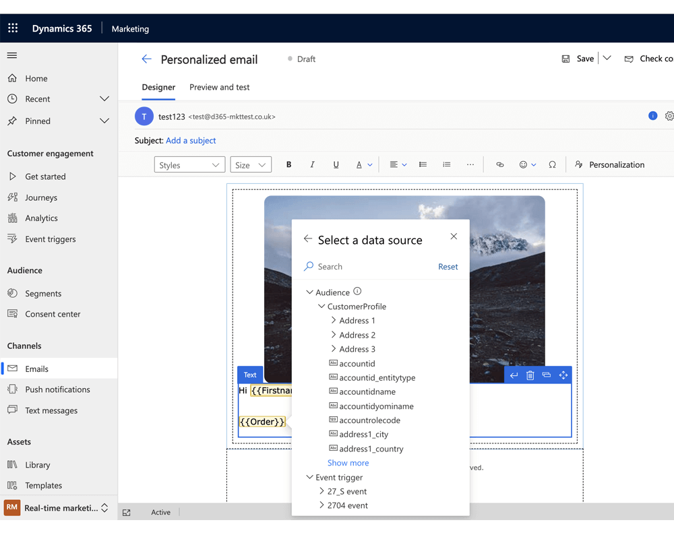The height and width of the screenshot is (539, 674).
Task: Go back using the blue back arrow
Action: pyautogui.click(x=146, y=59)
